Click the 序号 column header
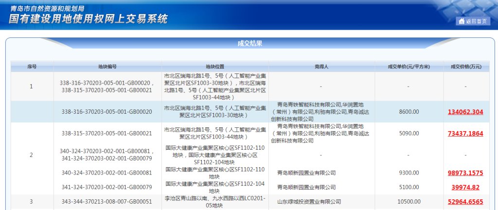 (x=32, y=67)
